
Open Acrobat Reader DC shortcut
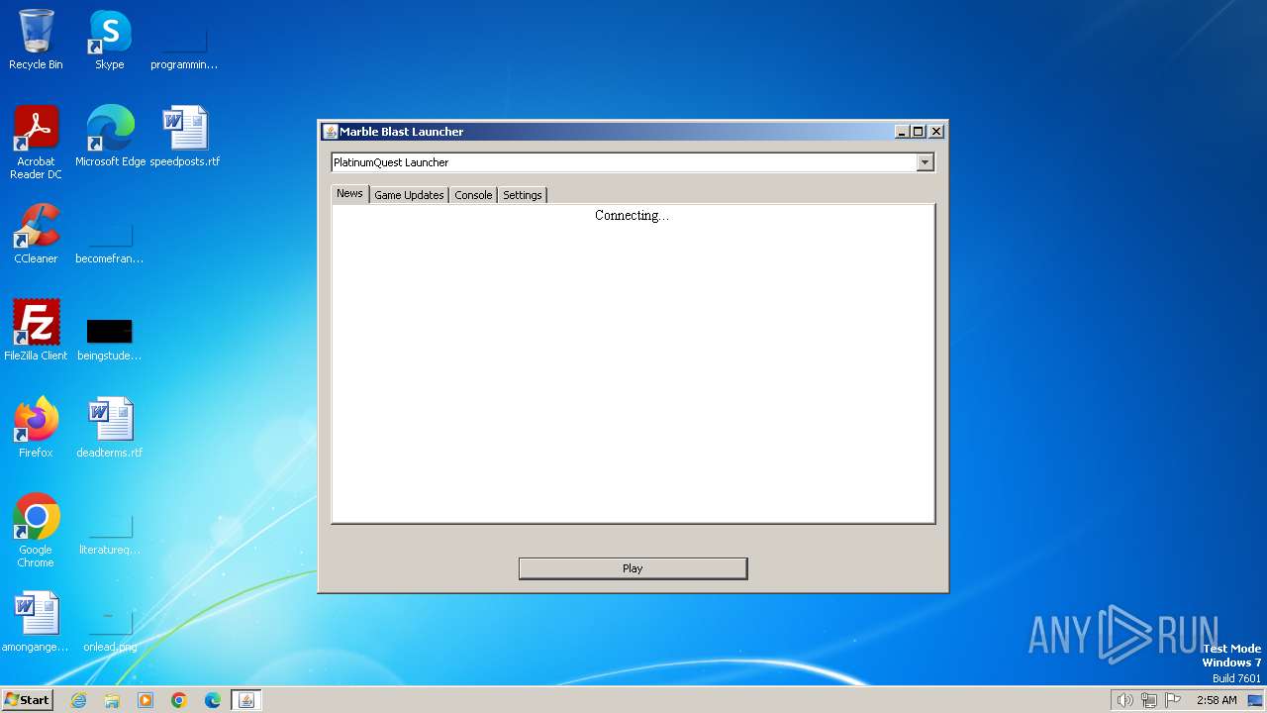(x=36, y=143)
